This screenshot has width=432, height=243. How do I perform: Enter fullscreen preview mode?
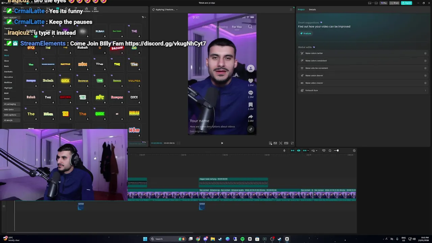coord(292,143)
